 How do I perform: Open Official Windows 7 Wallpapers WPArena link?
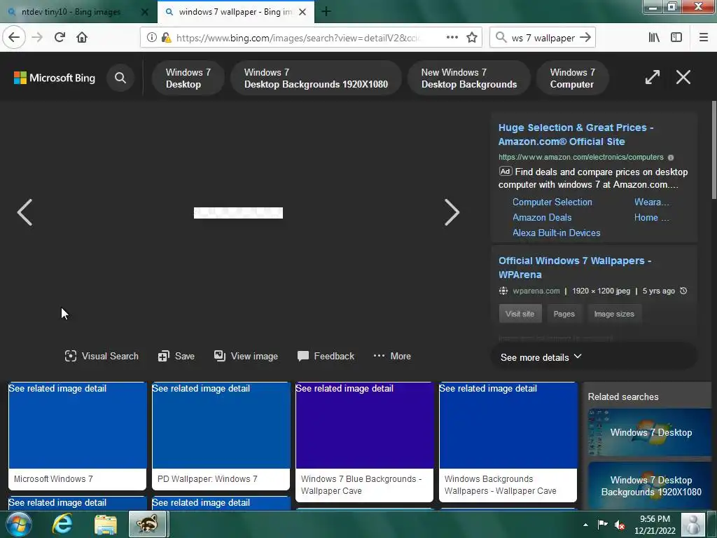click(575, 268)
